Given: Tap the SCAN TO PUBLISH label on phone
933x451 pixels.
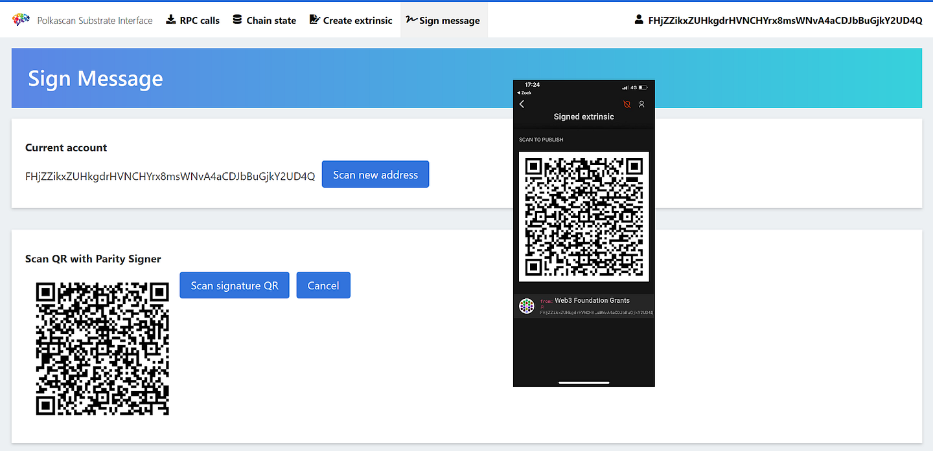Looking at the screenshot, I should pos(541,140).
